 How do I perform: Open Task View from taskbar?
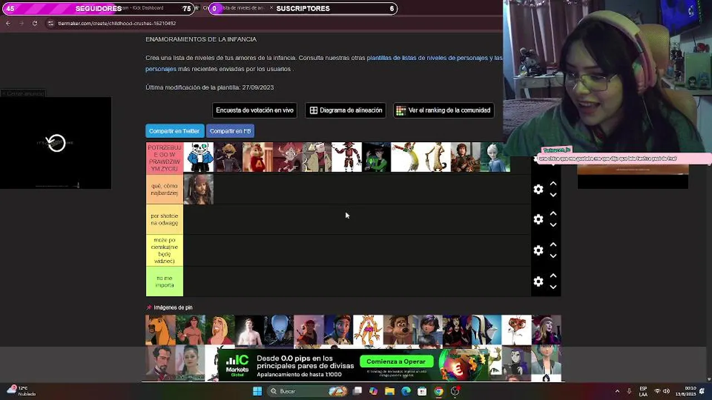tap(358, 391)
